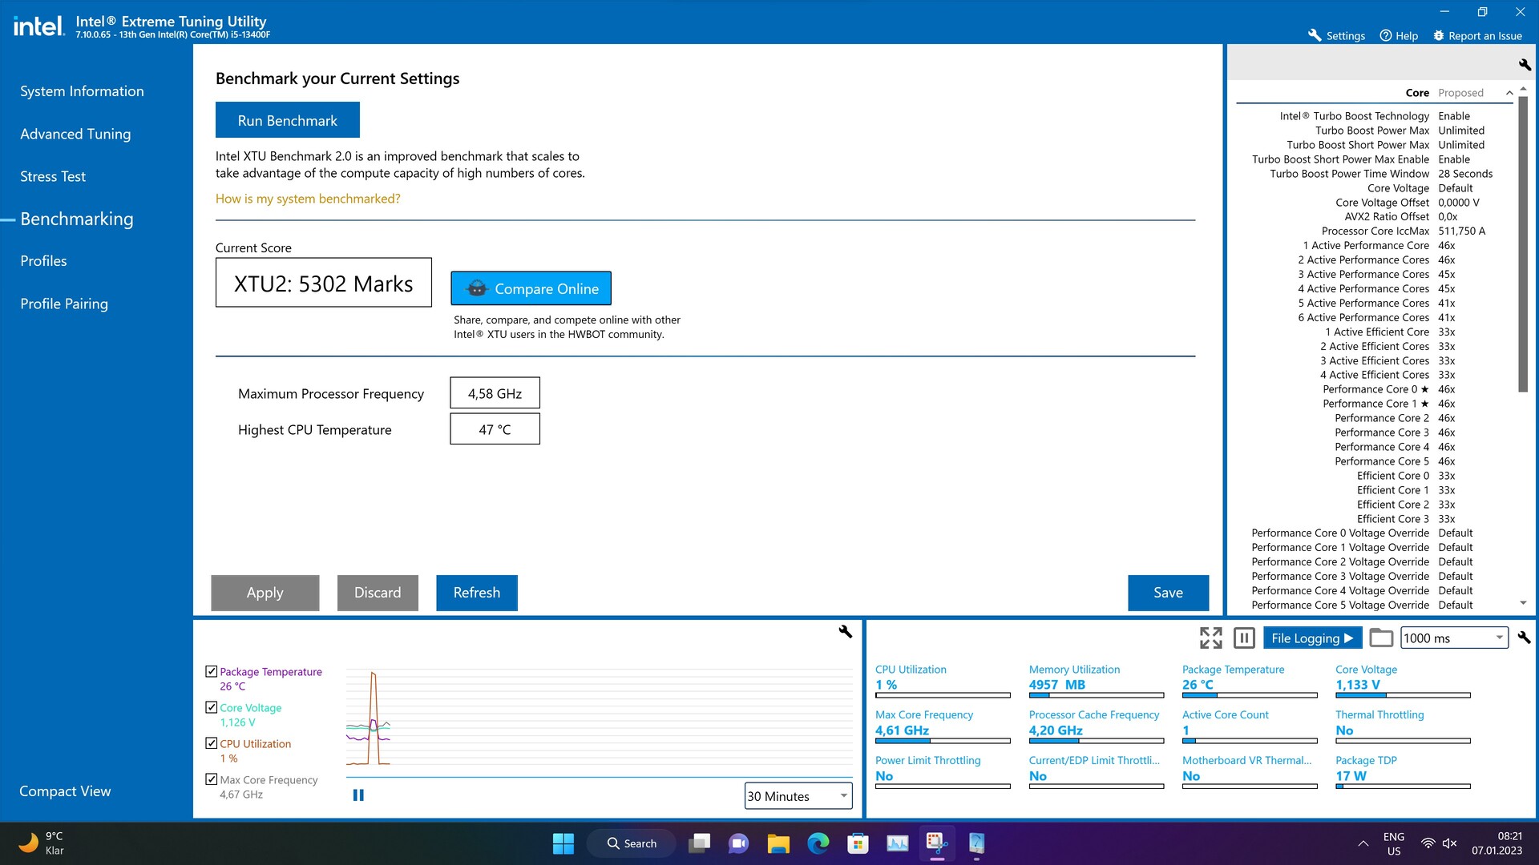Image resolution: width=1539 pixels, height=865 pixels.
Task: Click the graph panel wrench settings icon
Action: (845, 632)
